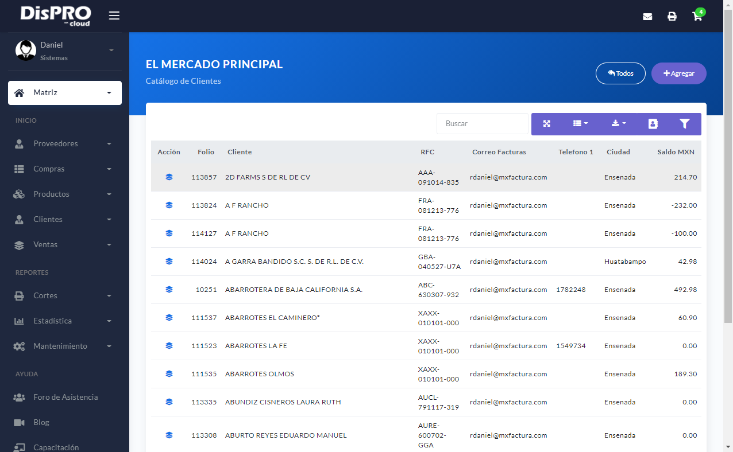Open the Clientes section in the sidebar

pyautogui.click(x=48, y=219)
